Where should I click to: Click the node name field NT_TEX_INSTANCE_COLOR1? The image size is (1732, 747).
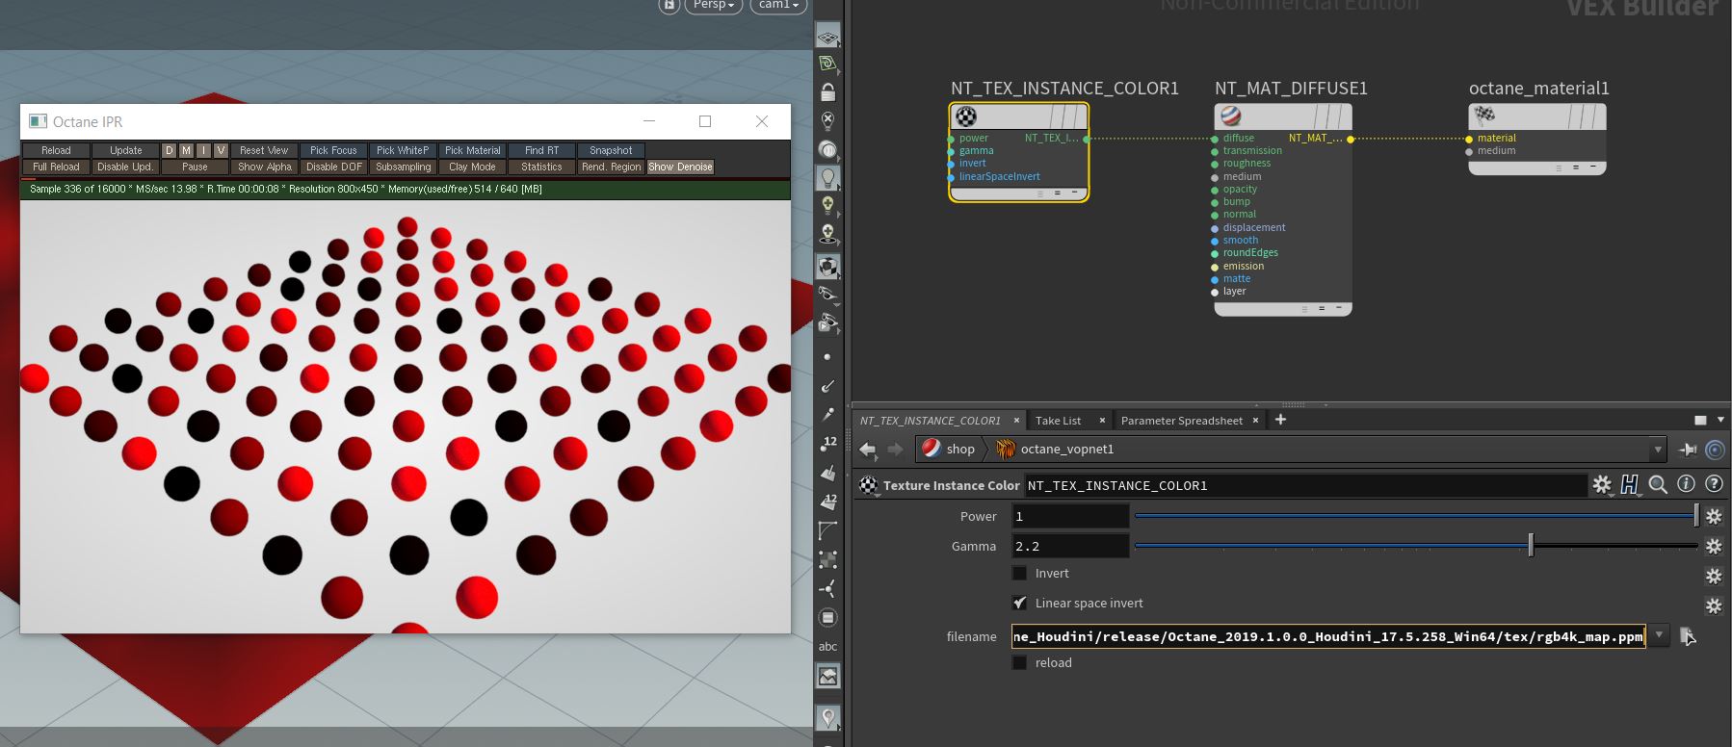point(1305,486)
